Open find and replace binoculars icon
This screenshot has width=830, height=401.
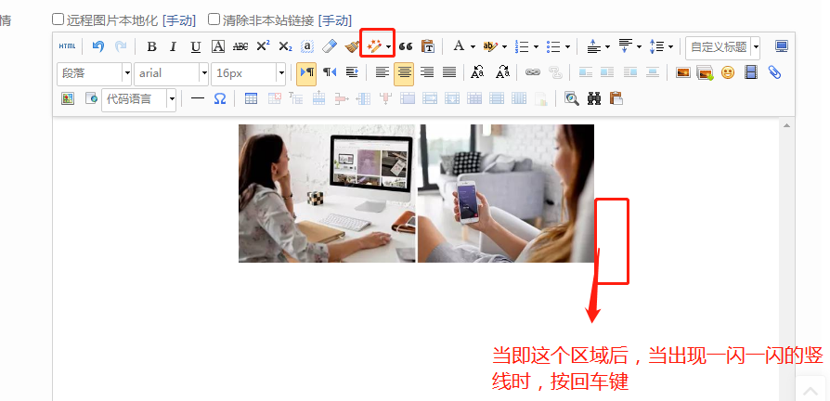pyautogui.click(x=594, y=98)
